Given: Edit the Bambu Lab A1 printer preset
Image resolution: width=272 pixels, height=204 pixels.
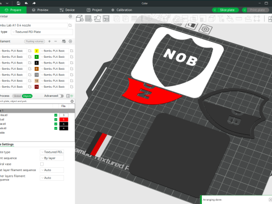Looking at the screenshot, I should (70, 25).
